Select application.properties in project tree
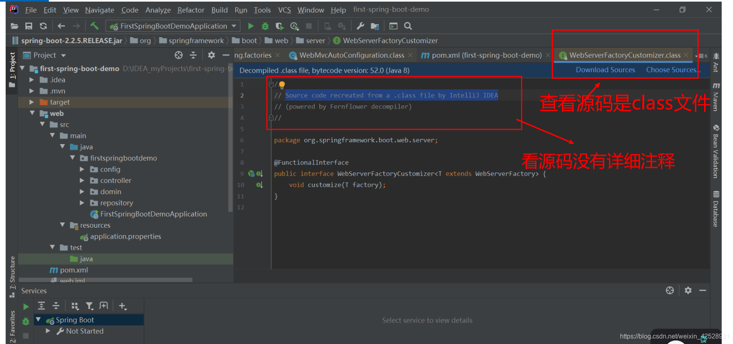733x344 pixels. click(x=121, y=237)
